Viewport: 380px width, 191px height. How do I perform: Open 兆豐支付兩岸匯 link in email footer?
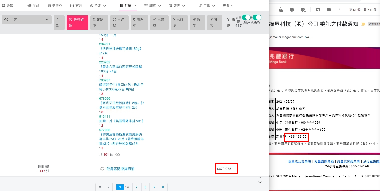(348, 161)
